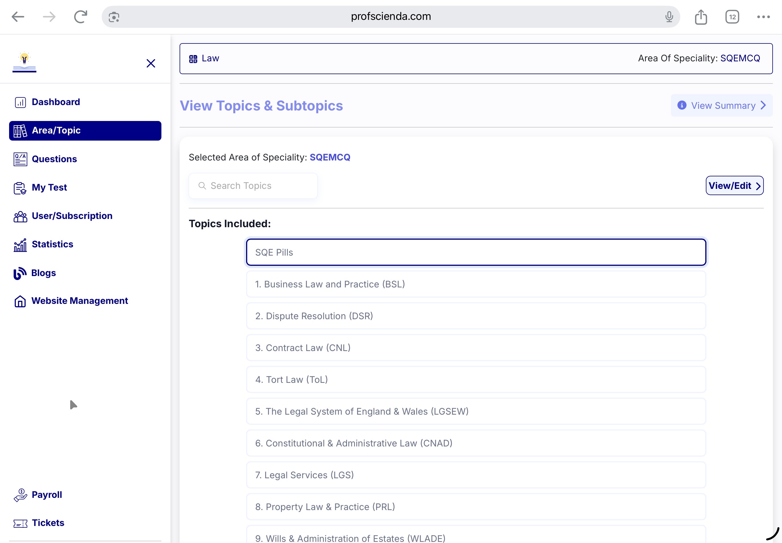Click the Law area selector bar

[x=476, y=59]
